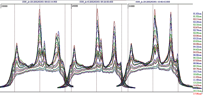Select the 10.17cm legend entry
The image size is (203, 95).
click(x=197, y=72)
